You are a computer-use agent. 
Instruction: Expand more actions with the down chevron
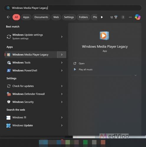tap(136, 76)
